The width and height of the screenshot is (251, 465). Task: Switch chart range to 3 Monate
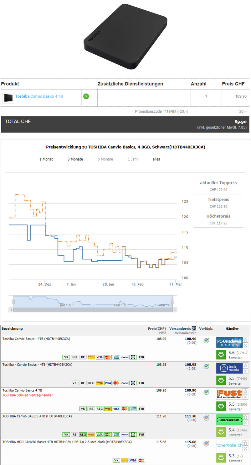tap(75, 159)
